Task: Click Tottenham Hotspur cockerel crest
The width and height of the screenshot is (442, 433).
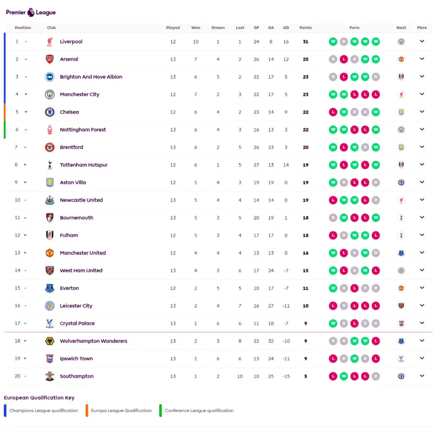Action: 50,165
